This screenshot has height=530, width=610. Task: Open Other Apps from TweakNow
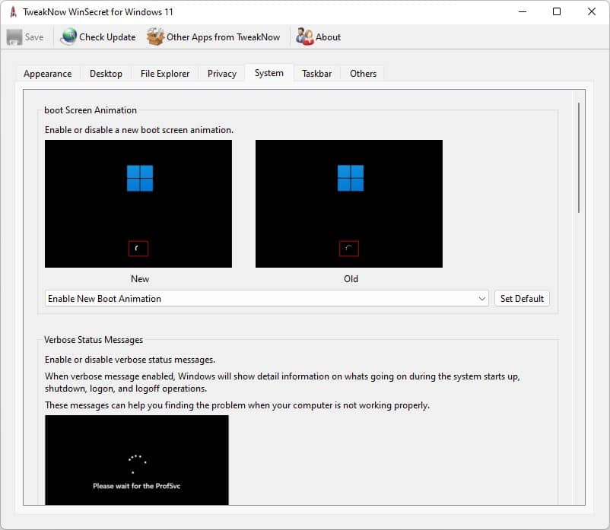[224, 37]
